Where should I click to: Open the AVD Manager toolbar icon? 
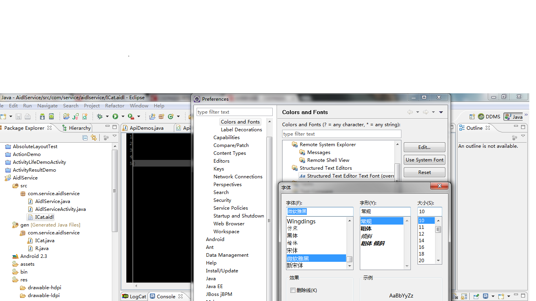pyautogui.click(x=51, y=116)
